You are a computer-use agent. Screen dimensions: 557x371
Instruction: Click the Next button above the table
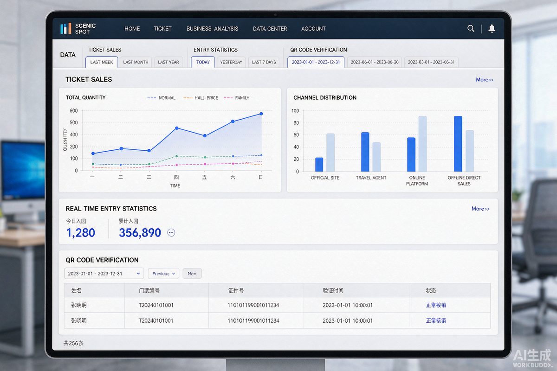coord(192,274)
